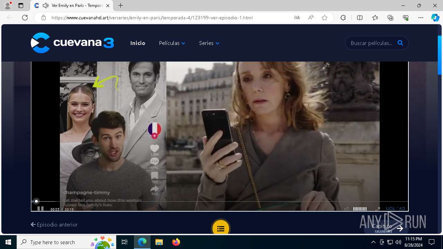Add page to favorites star
Viewport: 443px width, 249px height.
click(325, 18)
